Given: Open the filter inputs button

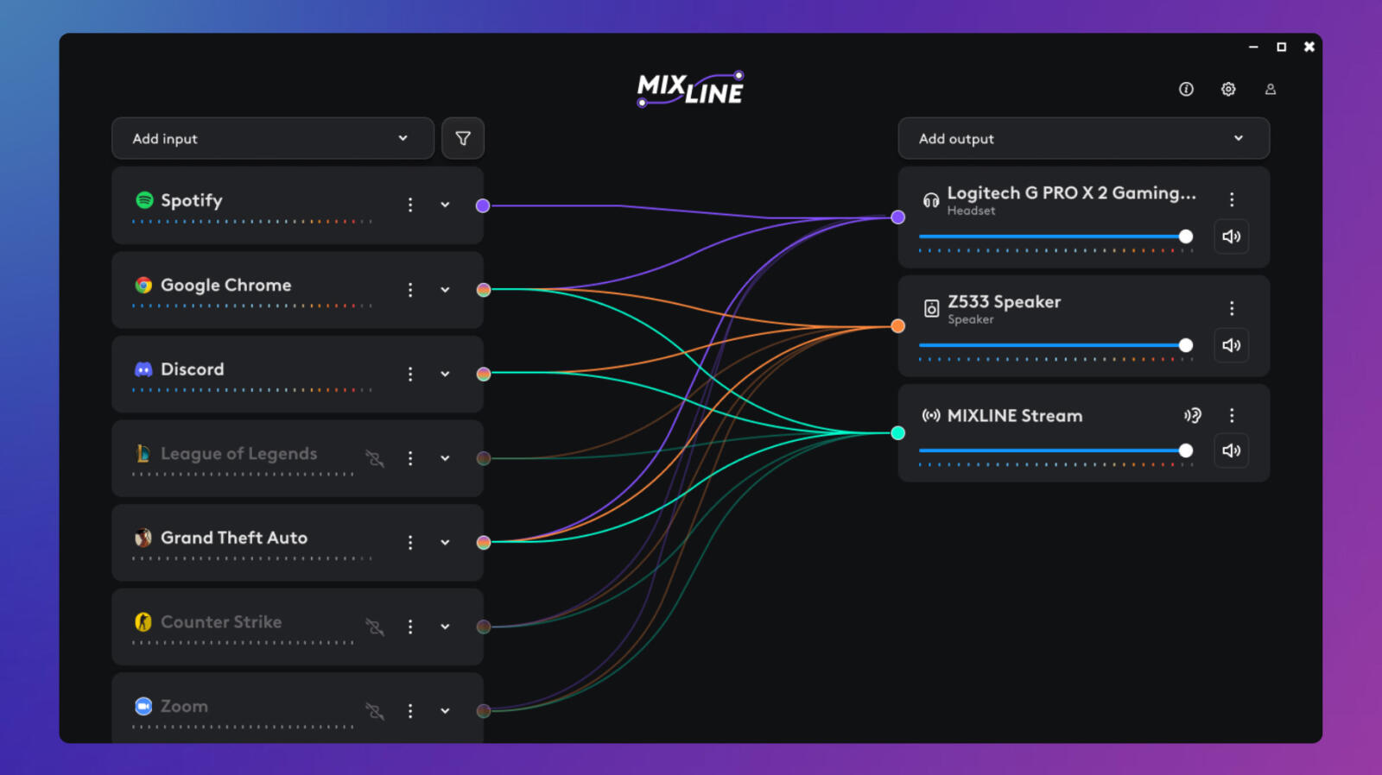Looking at the screenshot, I should [x=463, y=138].
